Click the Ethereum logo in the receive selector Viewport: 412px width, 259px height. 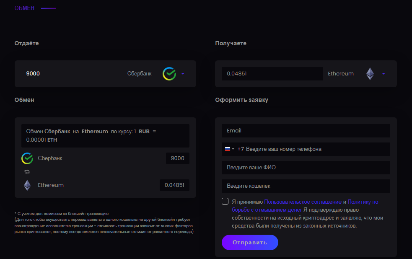point(370,74)
